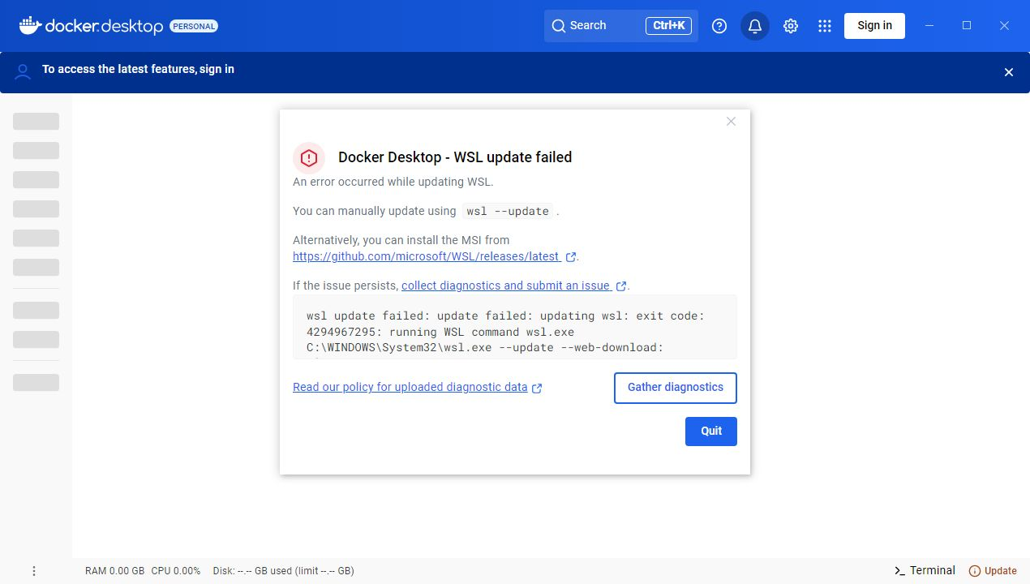Maximize the Docker Desktop window
This screenshot has height=584, width=1030.
point(967,26)
